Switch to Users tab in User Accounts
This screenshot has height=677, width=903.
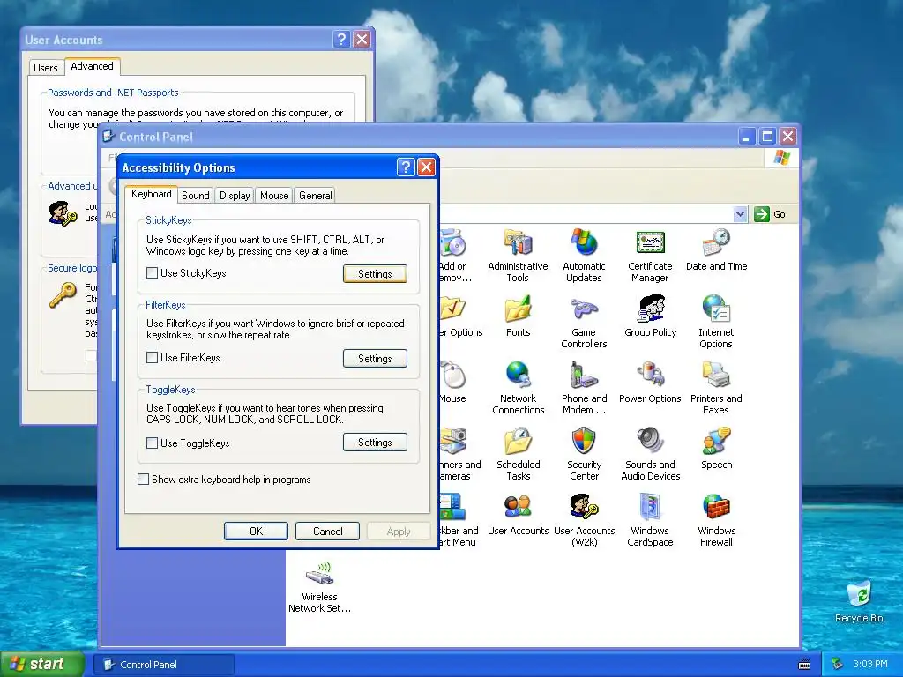coord(46,67)
